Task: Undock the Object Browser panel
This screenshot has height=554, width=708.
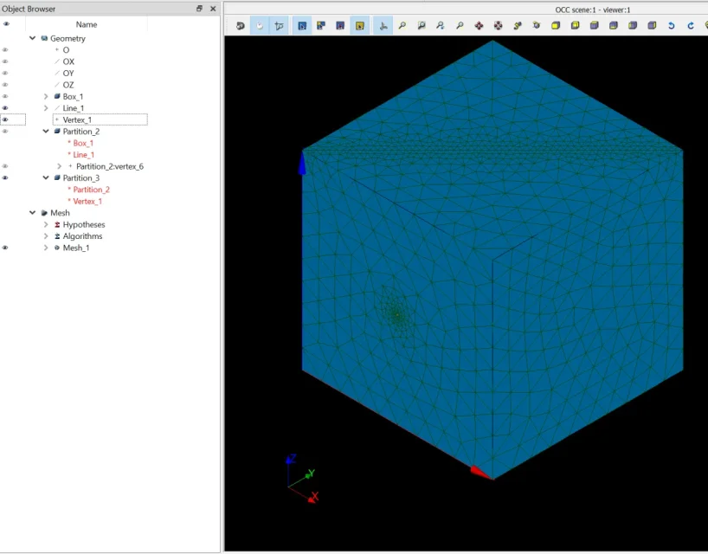Action: pyautogui.click(x=199, y=9)
